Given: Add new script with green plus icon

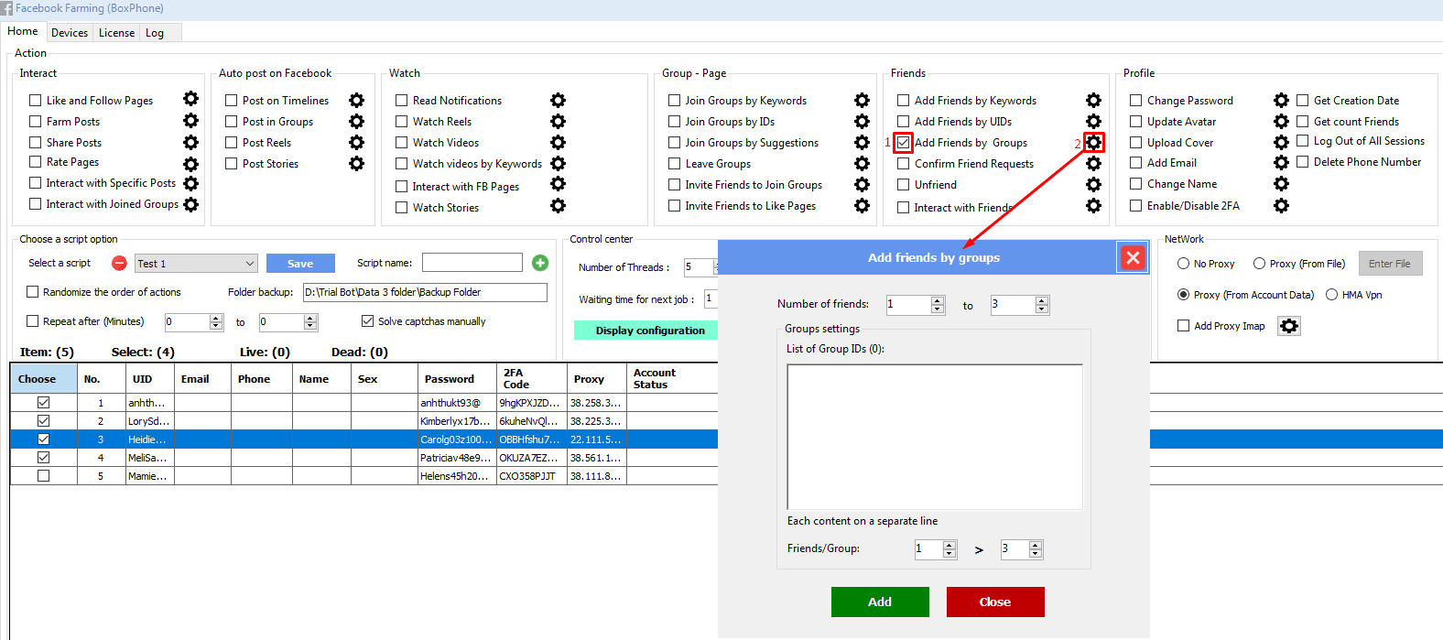Looking at the screenshot, I should click(x=540, y=263).
